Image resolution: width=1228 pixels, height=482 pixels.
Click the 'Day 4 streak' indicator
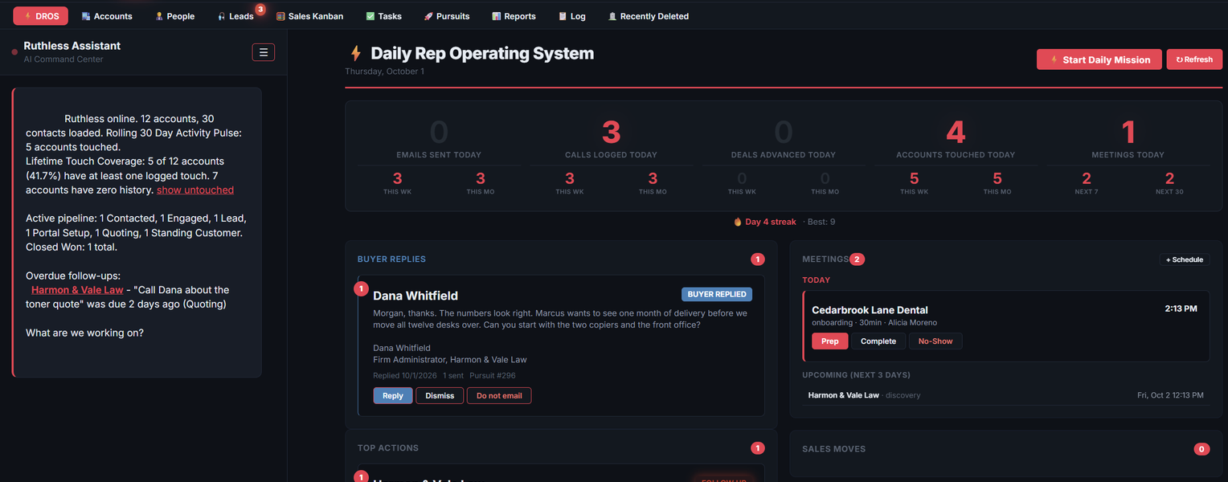[764, 222]
